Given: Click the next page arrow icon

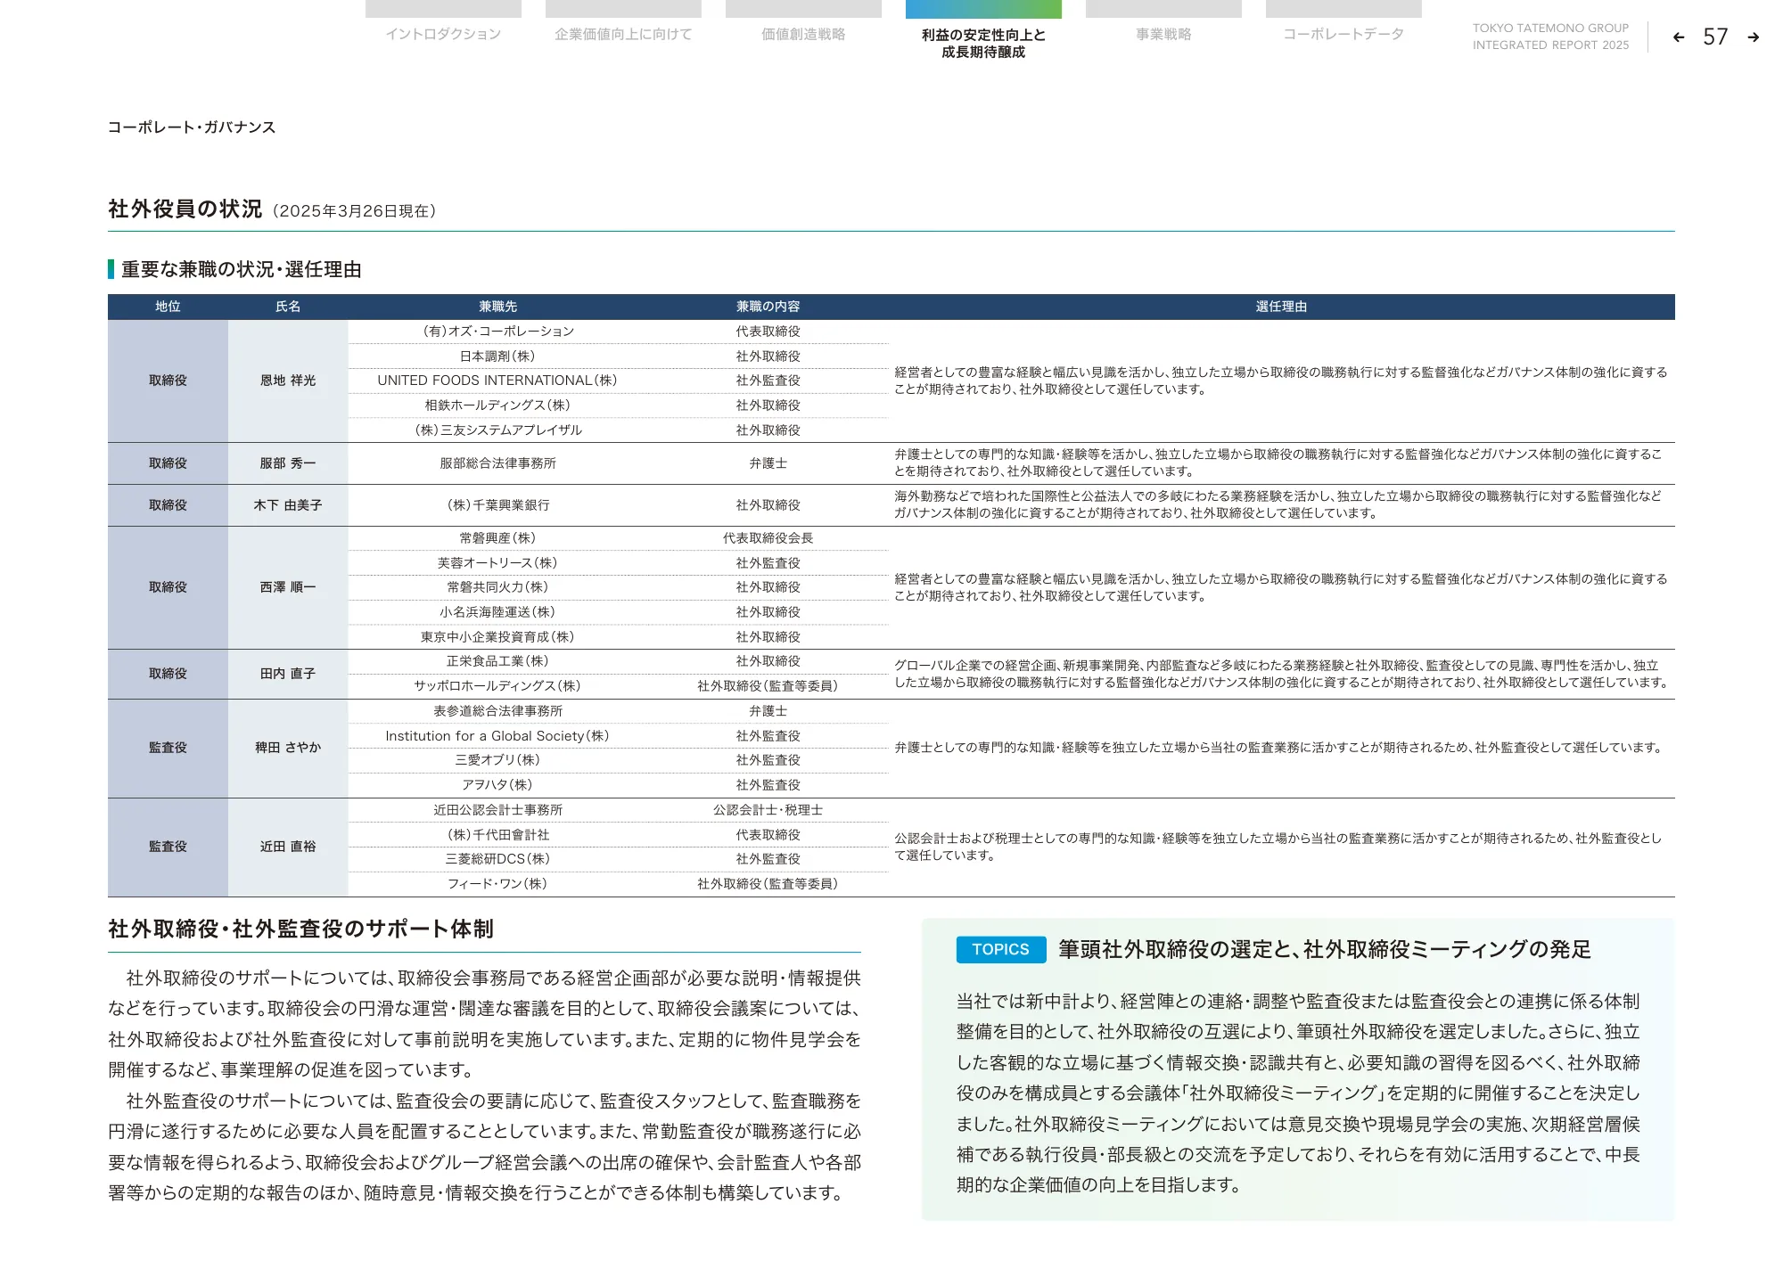Looking at the screenshot, I should point(1753,37).
